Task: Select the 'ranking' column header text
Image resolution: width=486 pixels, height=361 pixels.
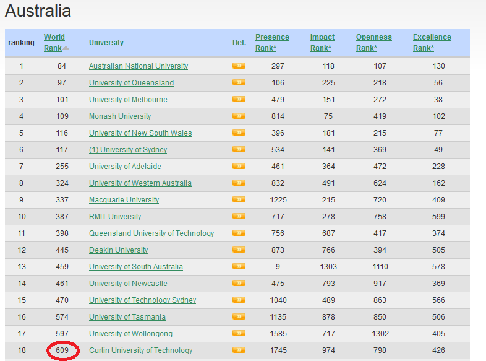Action: click(21, 43)
